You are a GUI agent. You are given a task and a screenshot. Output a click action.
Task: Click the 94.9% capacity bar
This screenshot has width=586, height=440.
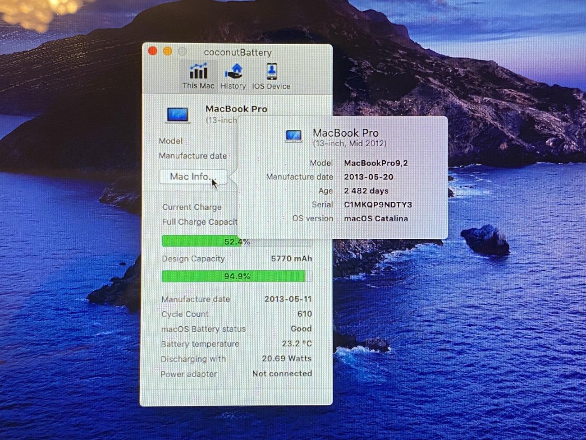(x=233, y=276)
